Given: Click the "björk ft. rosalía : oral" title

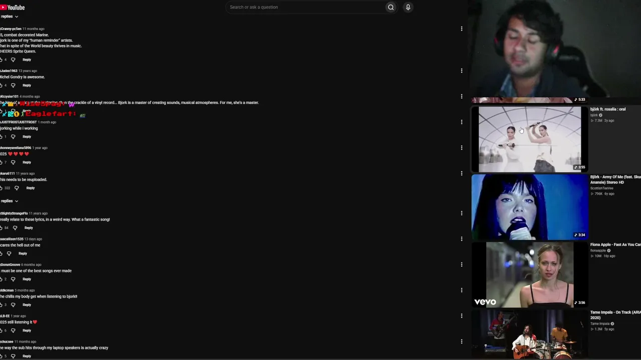Looking at the screenshot, I should [x=608, y=109].
